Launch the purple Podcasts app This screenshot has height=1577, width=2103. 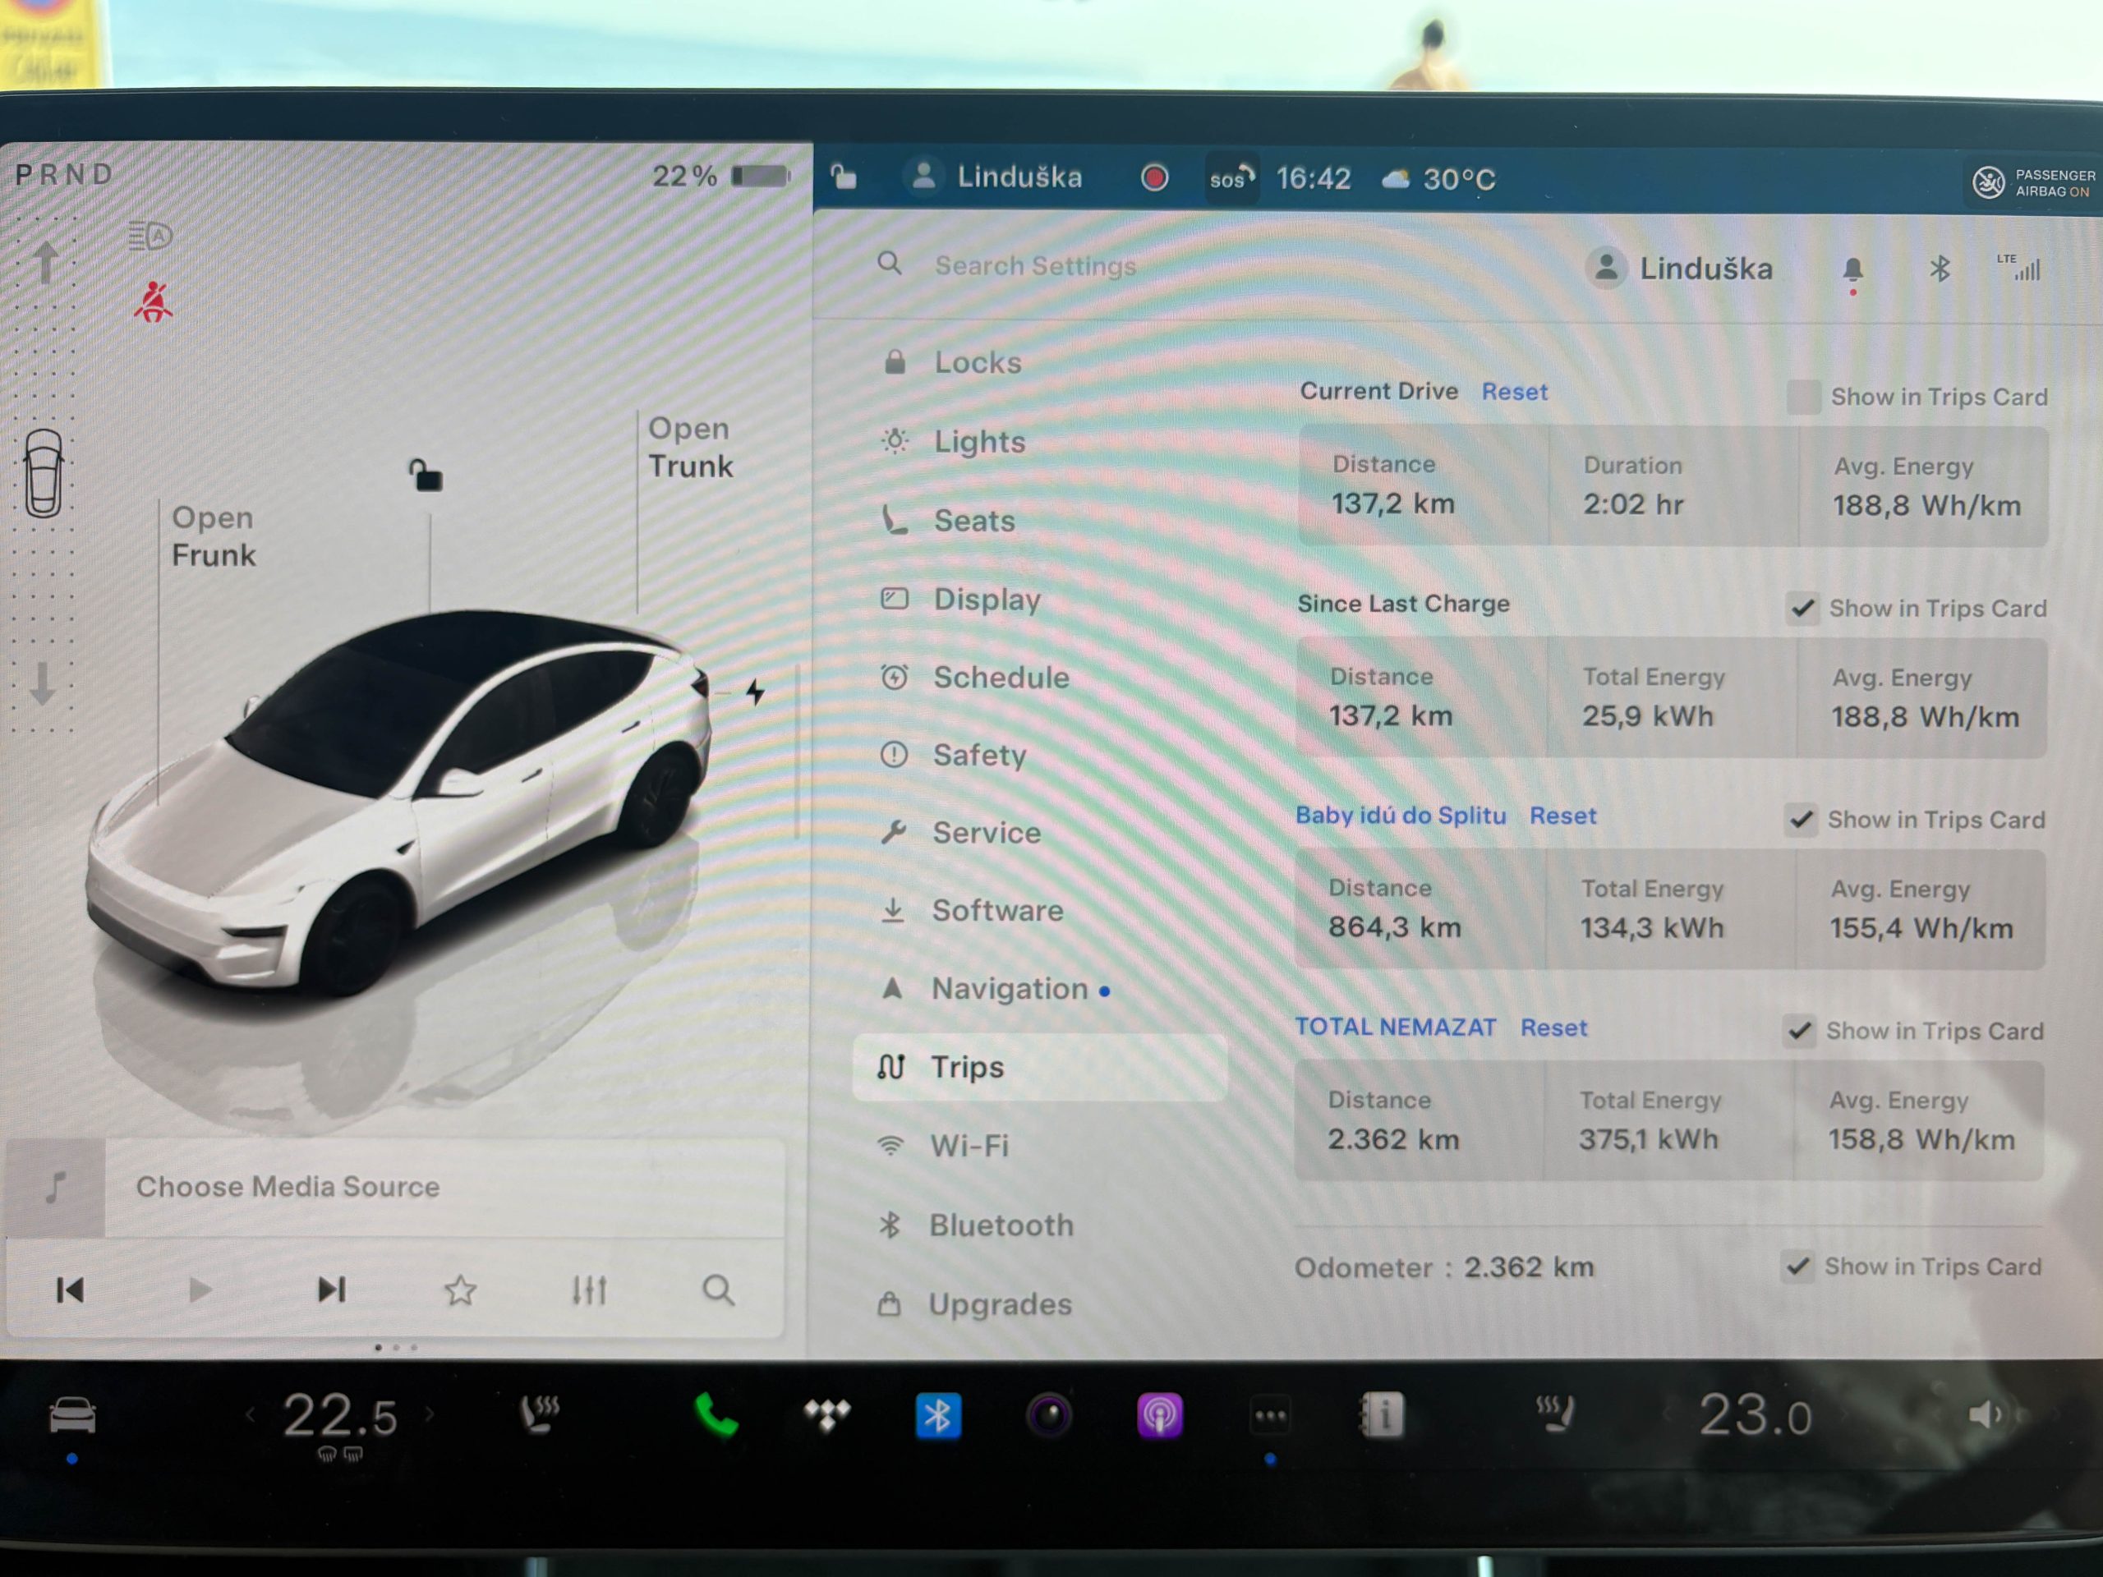click(1159, 1415)
